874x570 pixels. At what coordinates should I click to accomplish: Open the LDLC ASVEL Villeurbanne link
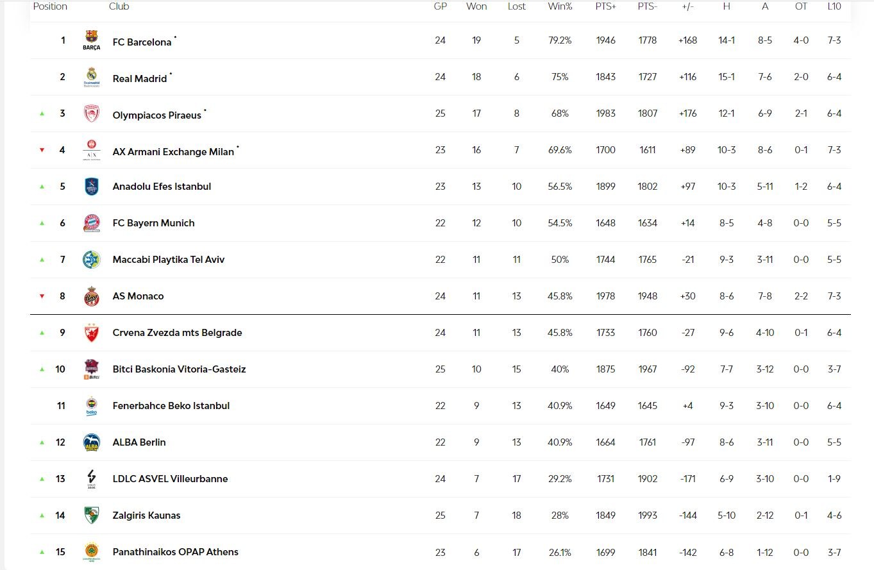[170, 479]
